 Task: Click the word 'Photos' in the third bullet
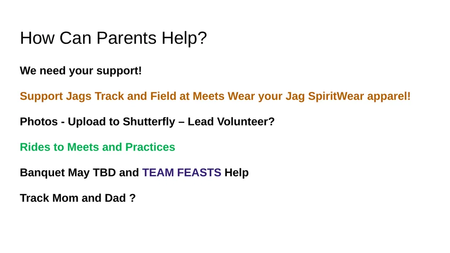pyautogui.click(x=39, y=122)
